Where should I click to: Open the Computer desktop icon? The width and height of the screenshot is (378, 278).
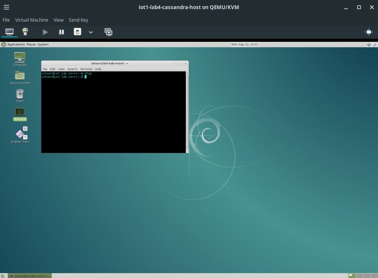coord(19,58)
